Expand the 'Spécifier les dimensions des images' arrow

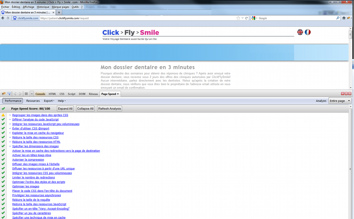(10, 146)
